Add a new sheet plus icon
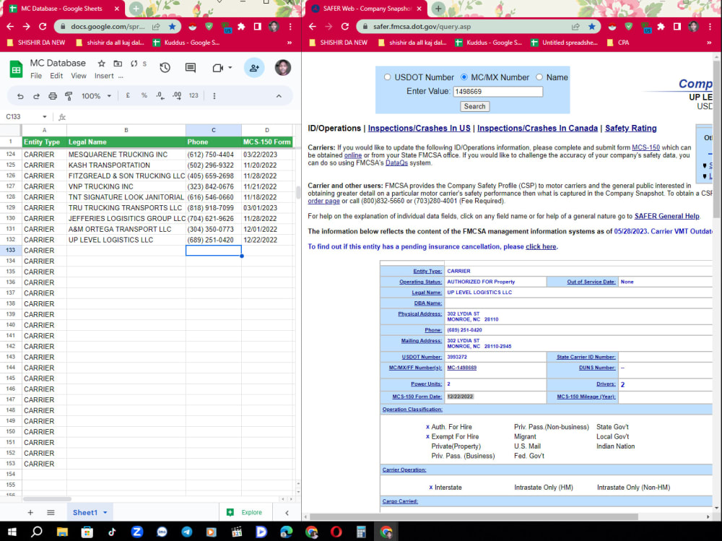The width and height of the screenshot is (722, 541). point(30,512)
